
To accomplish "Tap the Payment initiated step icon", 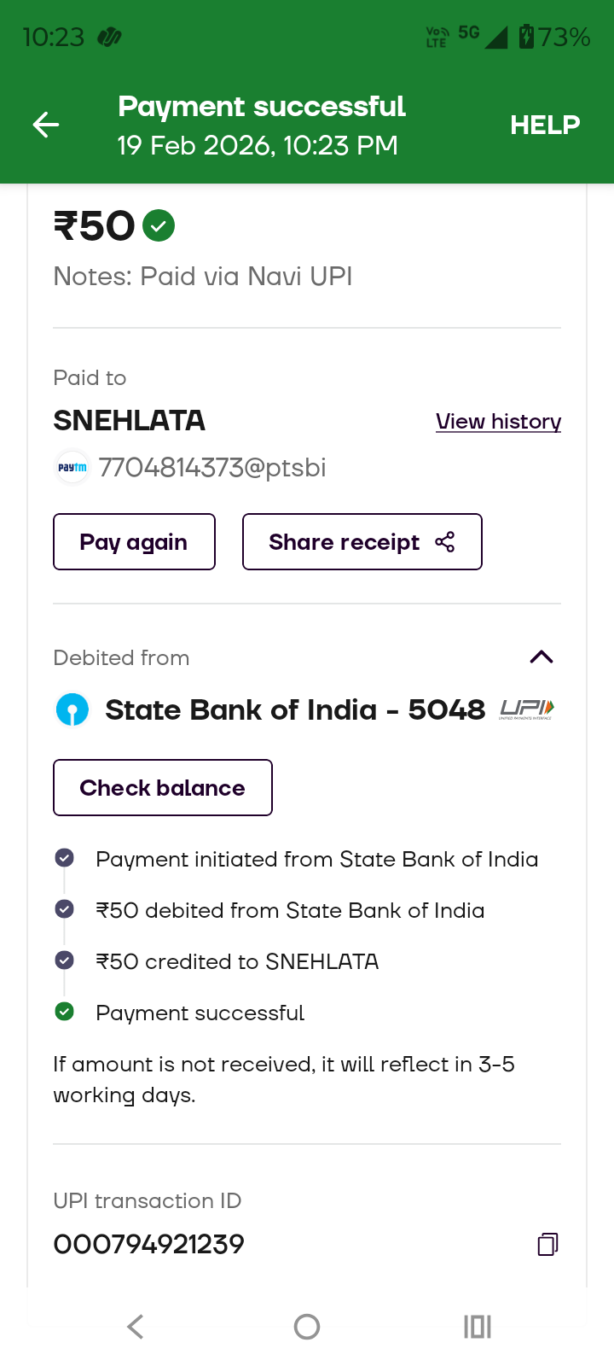I will coord(64,858).
